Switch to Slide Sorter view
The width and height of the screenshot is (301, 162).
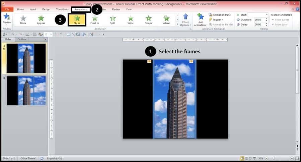click(246, 158)
